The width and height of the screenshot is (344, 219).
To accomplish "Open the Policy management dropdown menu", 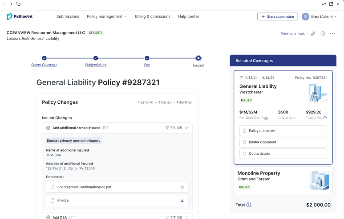I will coord(106,16).
